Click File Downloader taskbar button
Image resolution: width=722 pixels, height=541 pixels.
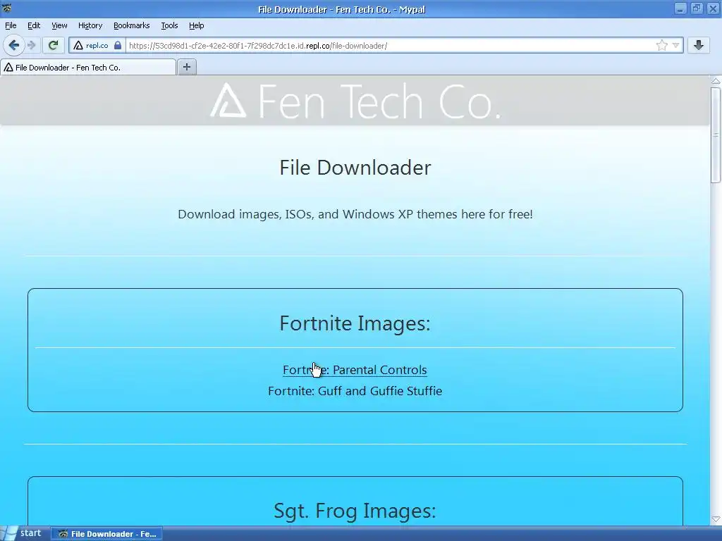107,534
